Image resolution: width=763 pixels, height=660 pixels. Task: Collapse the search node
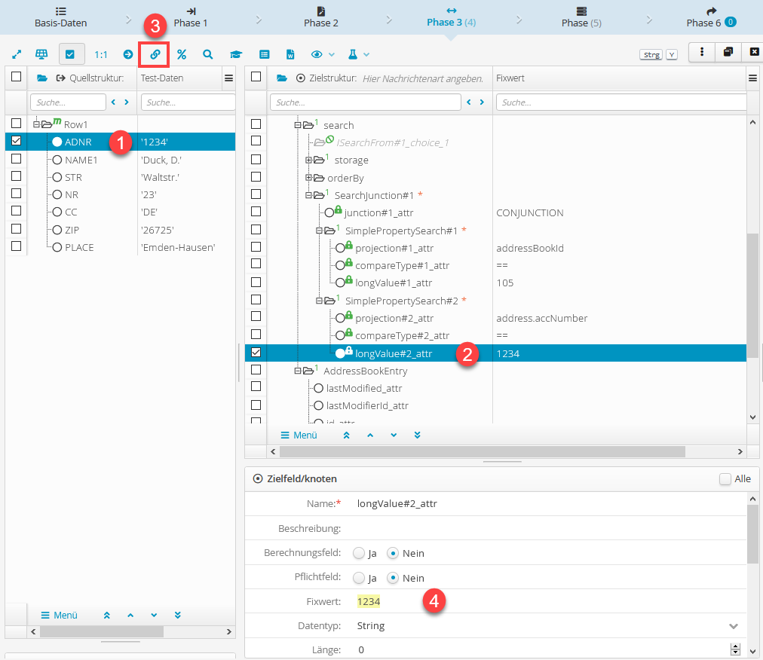[x=298, y=125]
